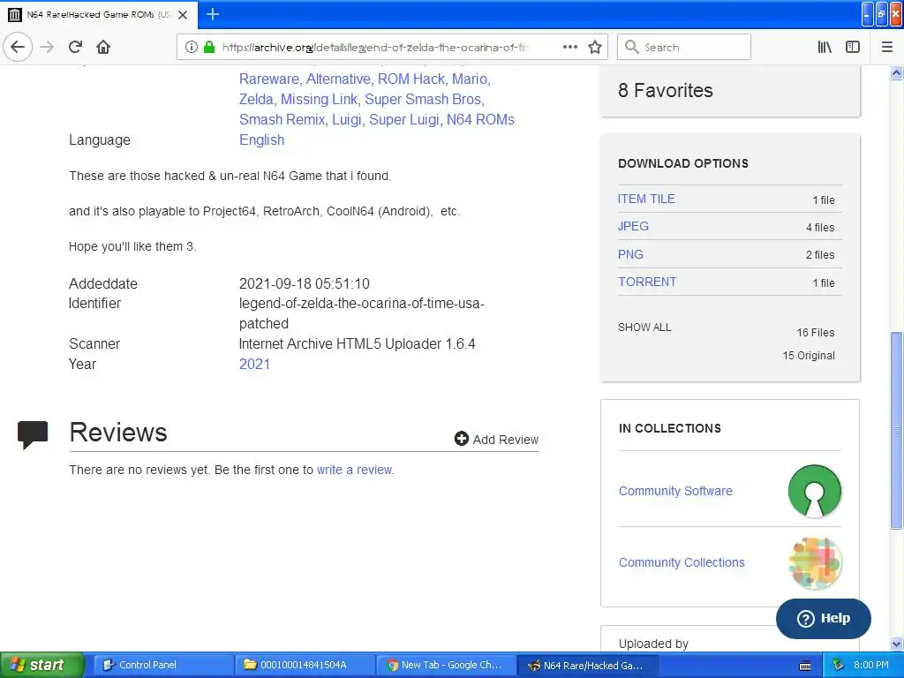This screenshot has height=678, width=904.
Task: Click the scrollbar up arrow
Action: tap(897, 73)
